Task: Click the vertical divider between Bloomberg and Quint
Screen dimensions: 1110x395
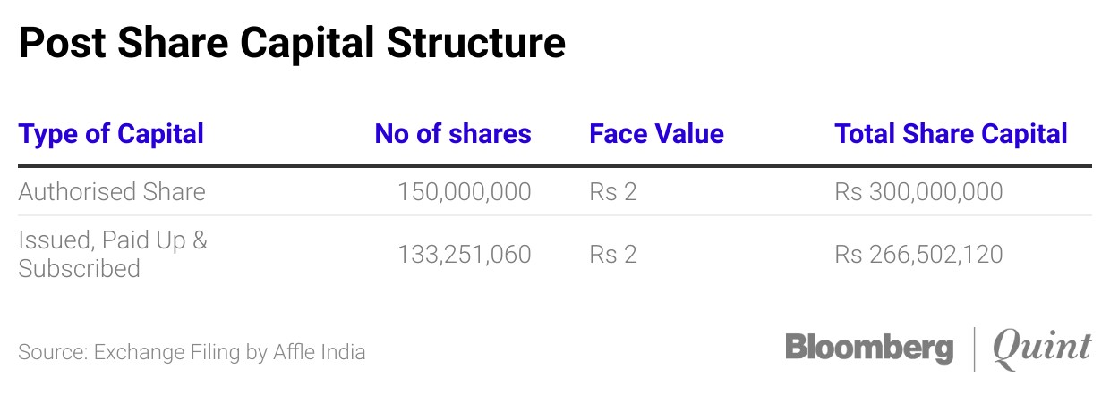Action: 975,349
